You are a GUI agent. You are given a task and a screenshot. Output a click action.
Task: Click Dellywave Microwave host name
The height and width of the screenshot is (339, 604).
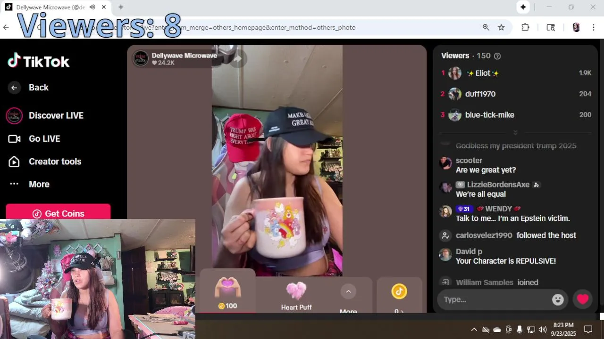coord(184,55)
